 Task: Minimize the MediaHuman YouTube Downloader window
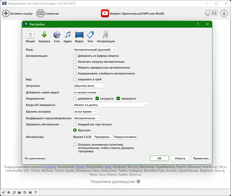(207, 3)
